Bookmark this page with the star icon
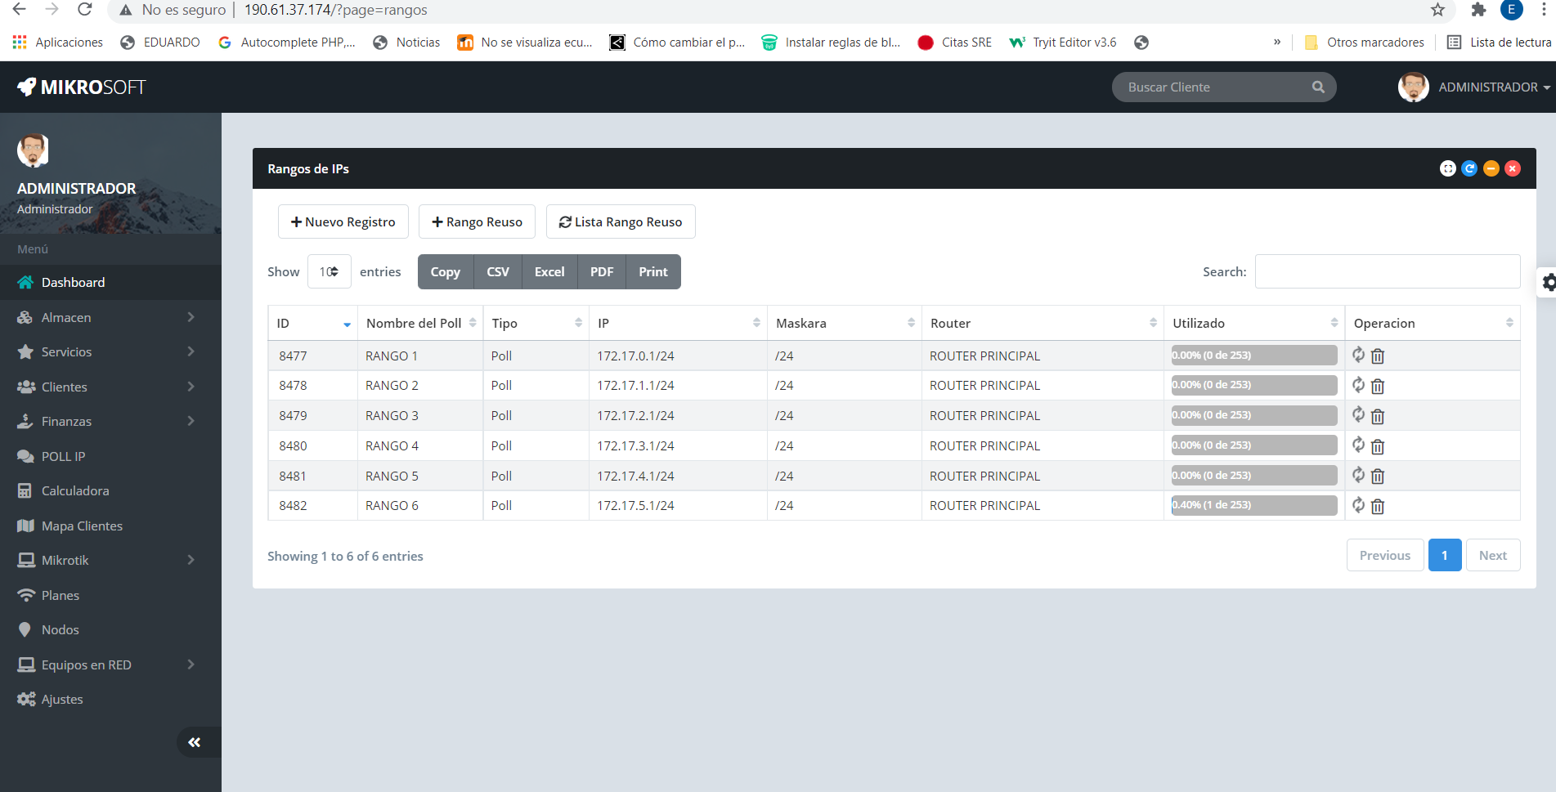Screen dimensions: 1556x792 click(1437, 10)
